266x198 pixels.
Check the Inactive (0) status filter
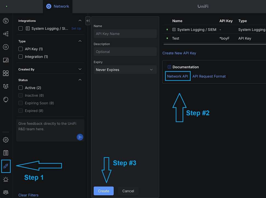21,95
